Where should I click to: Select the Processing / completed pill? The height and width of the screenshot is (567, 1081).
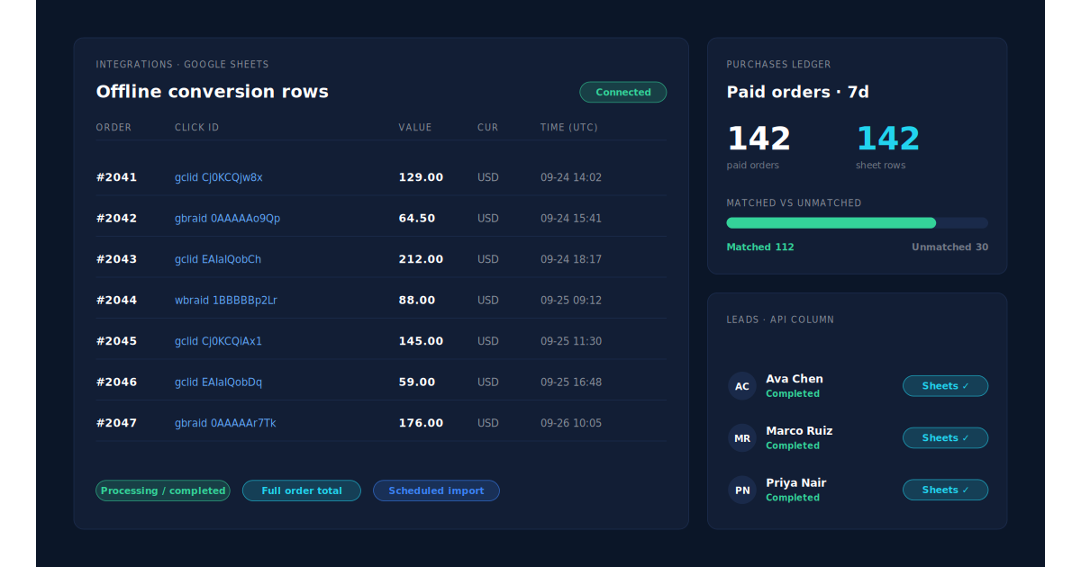tap(163, 490)
